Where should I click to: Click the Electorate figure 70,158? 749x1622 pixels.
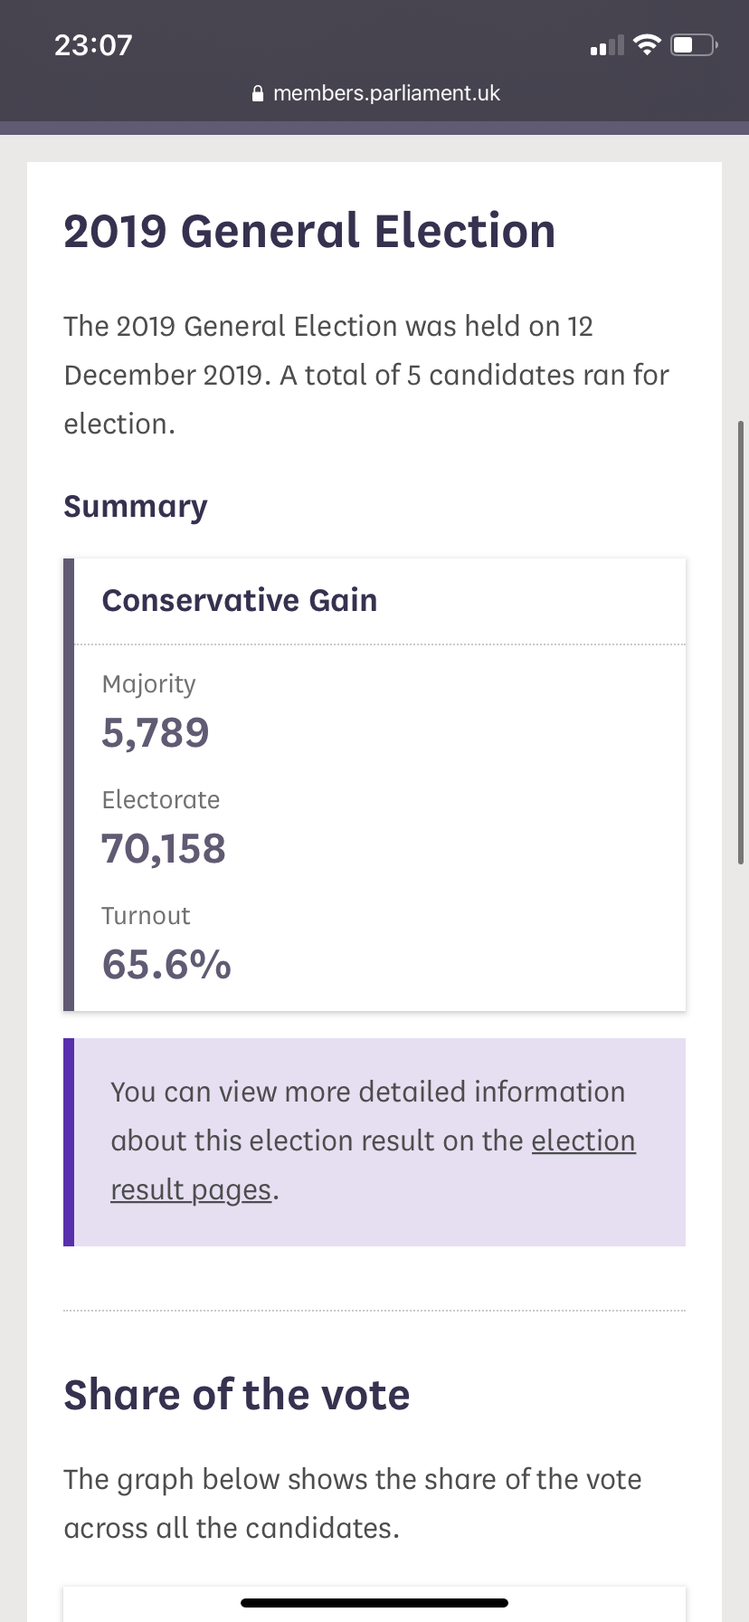[x=164, y=848]
